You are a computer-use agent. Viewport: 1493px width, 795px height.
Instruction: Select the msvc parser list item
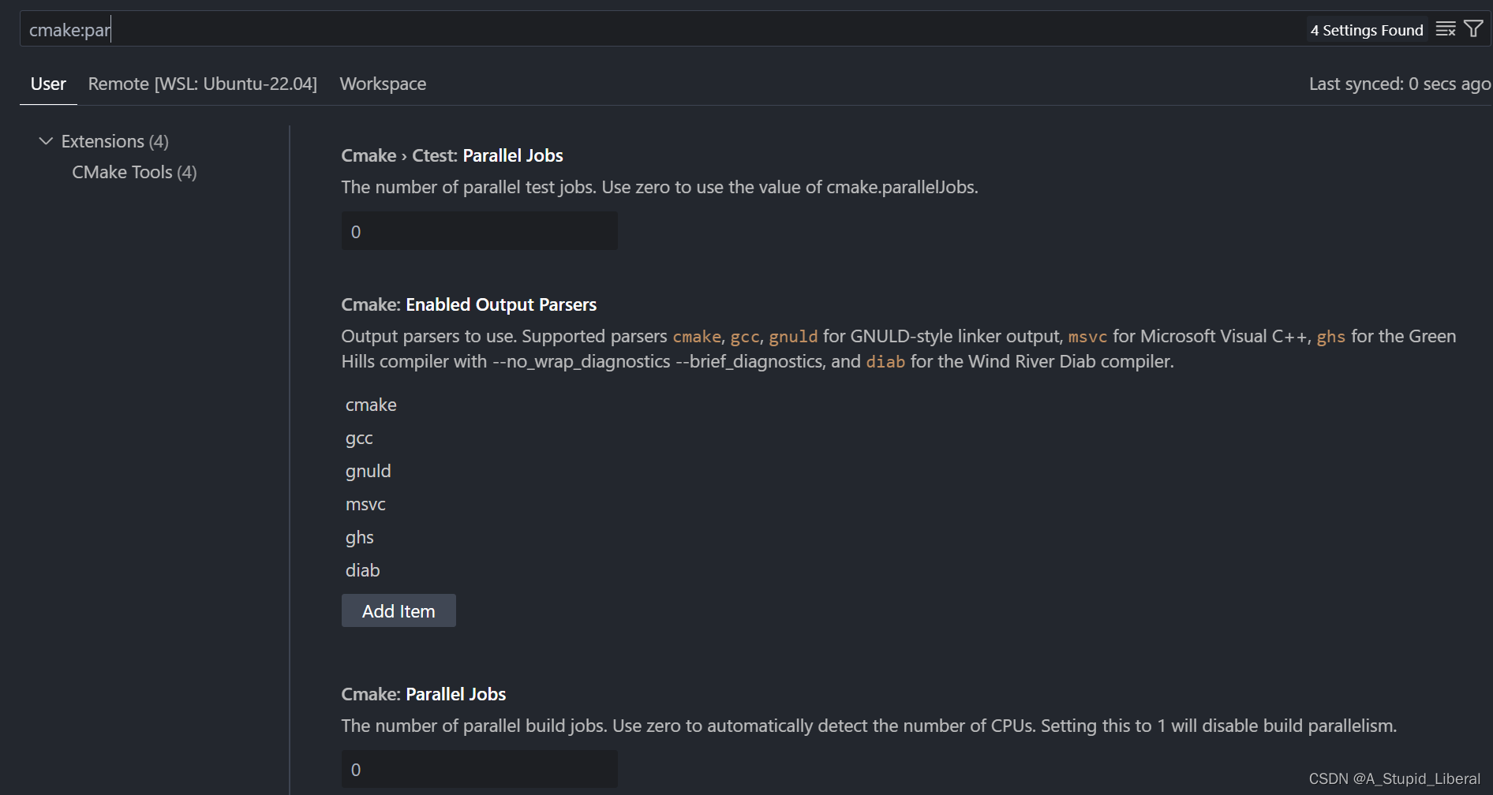click(365, 504)
